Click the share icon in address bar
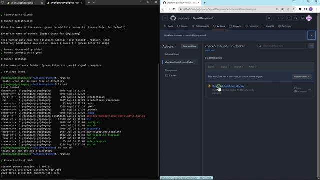320x180 pixels. [x=288, y=9]
